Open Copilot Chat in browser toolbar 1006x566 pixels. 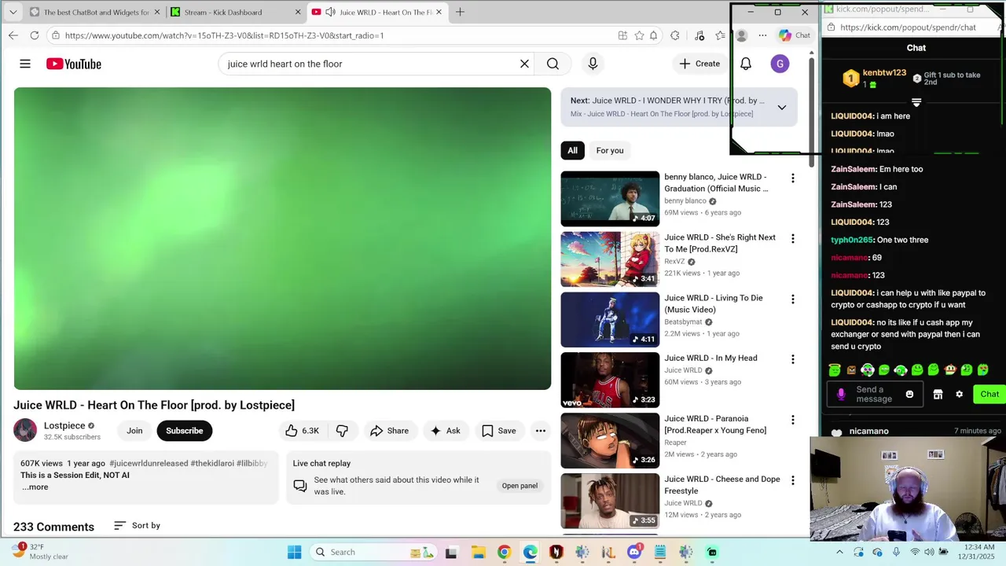click(x=795, y=35)
